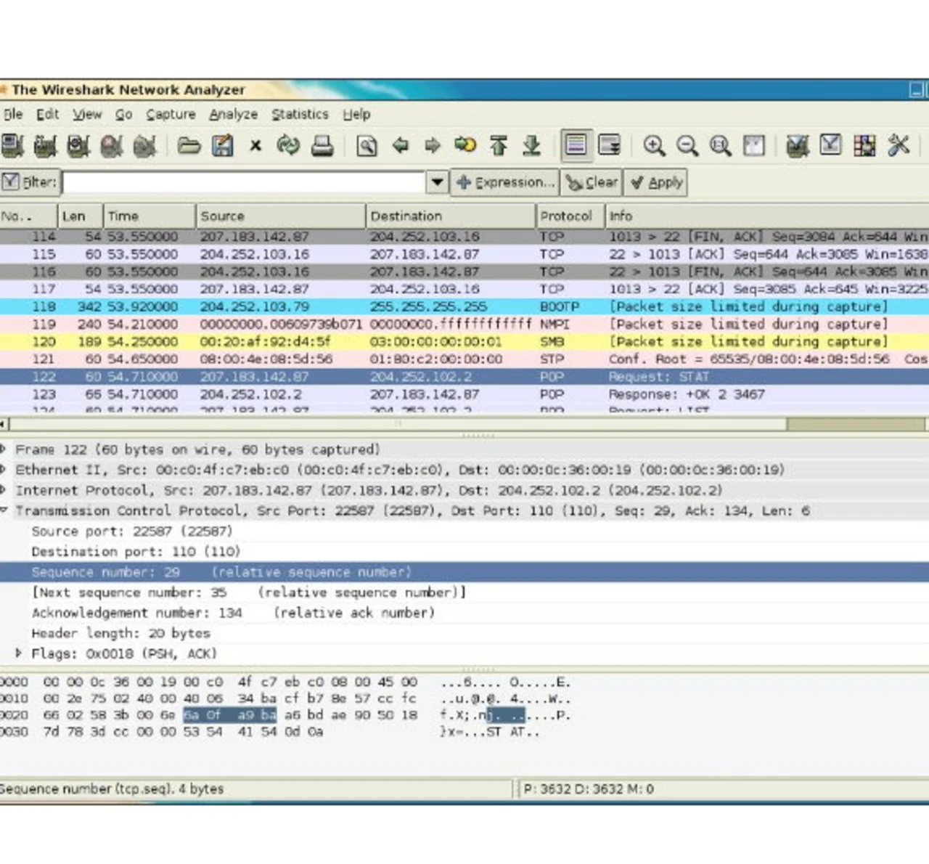Open the Analyze menu
Viewport: 929px width, 864px height.
coord(233,114)
